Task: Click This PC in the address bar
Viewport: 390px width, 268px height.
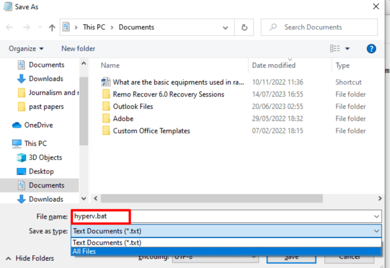Action: tap(94, 27)
